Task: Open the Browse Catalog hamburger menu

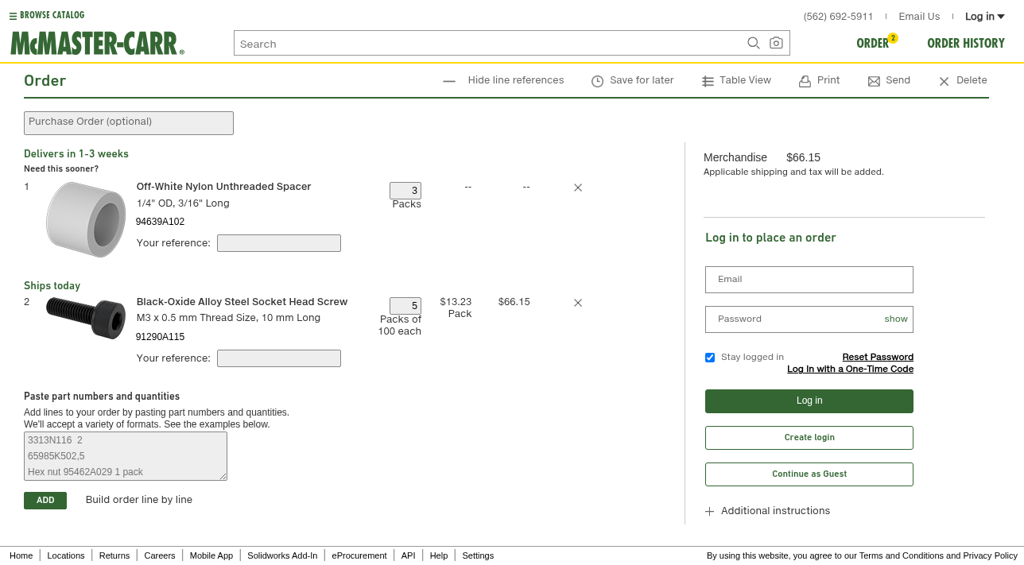Action: point(13,16)
